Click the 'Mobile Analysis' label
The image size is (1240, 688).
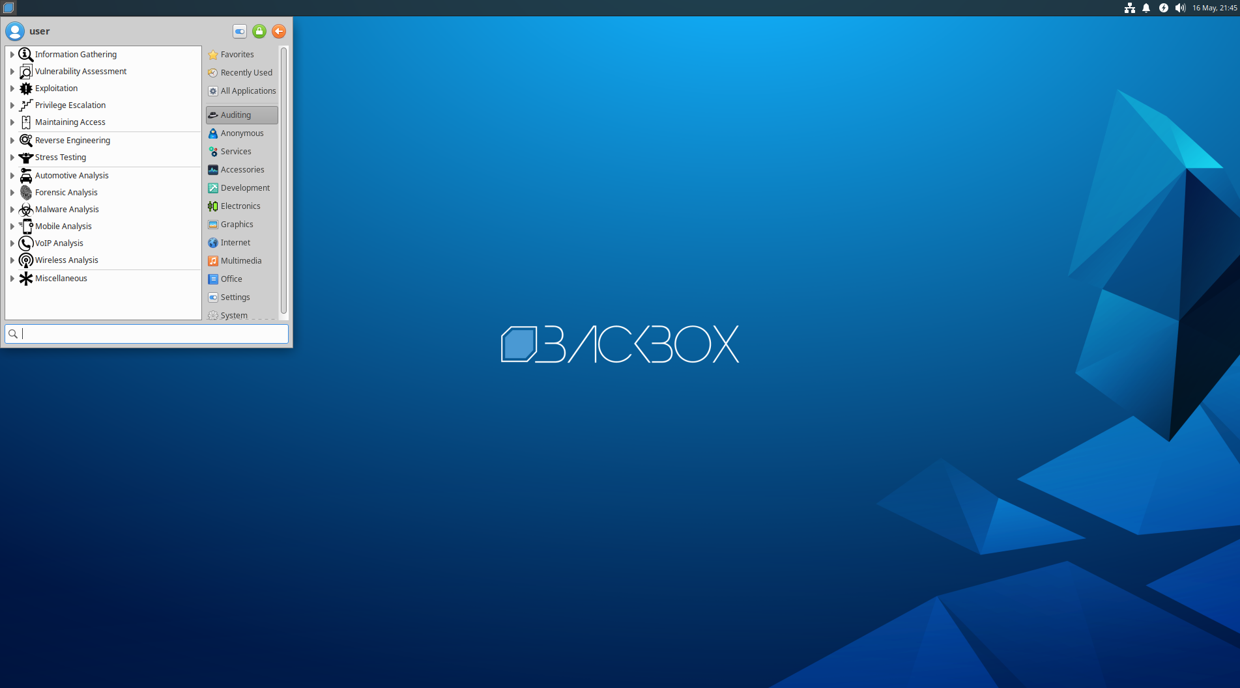point(63,227)
